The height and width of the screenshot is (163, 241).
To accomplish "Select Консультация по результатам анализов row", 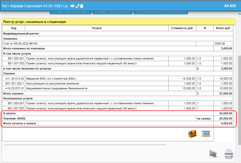I will coord(52,83).
